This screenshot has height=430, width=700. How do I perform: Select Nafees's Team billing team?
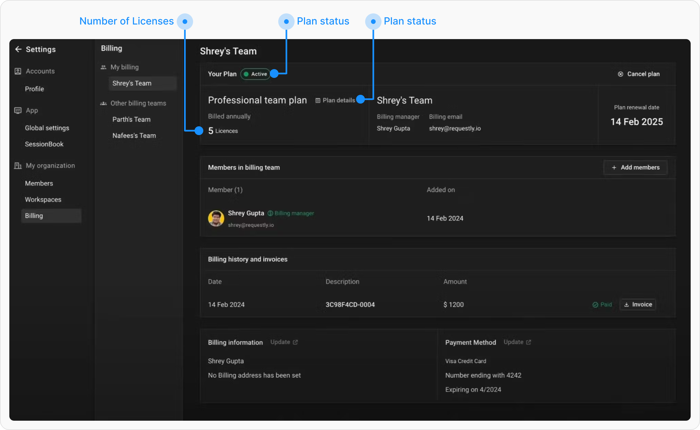[134, 136]
